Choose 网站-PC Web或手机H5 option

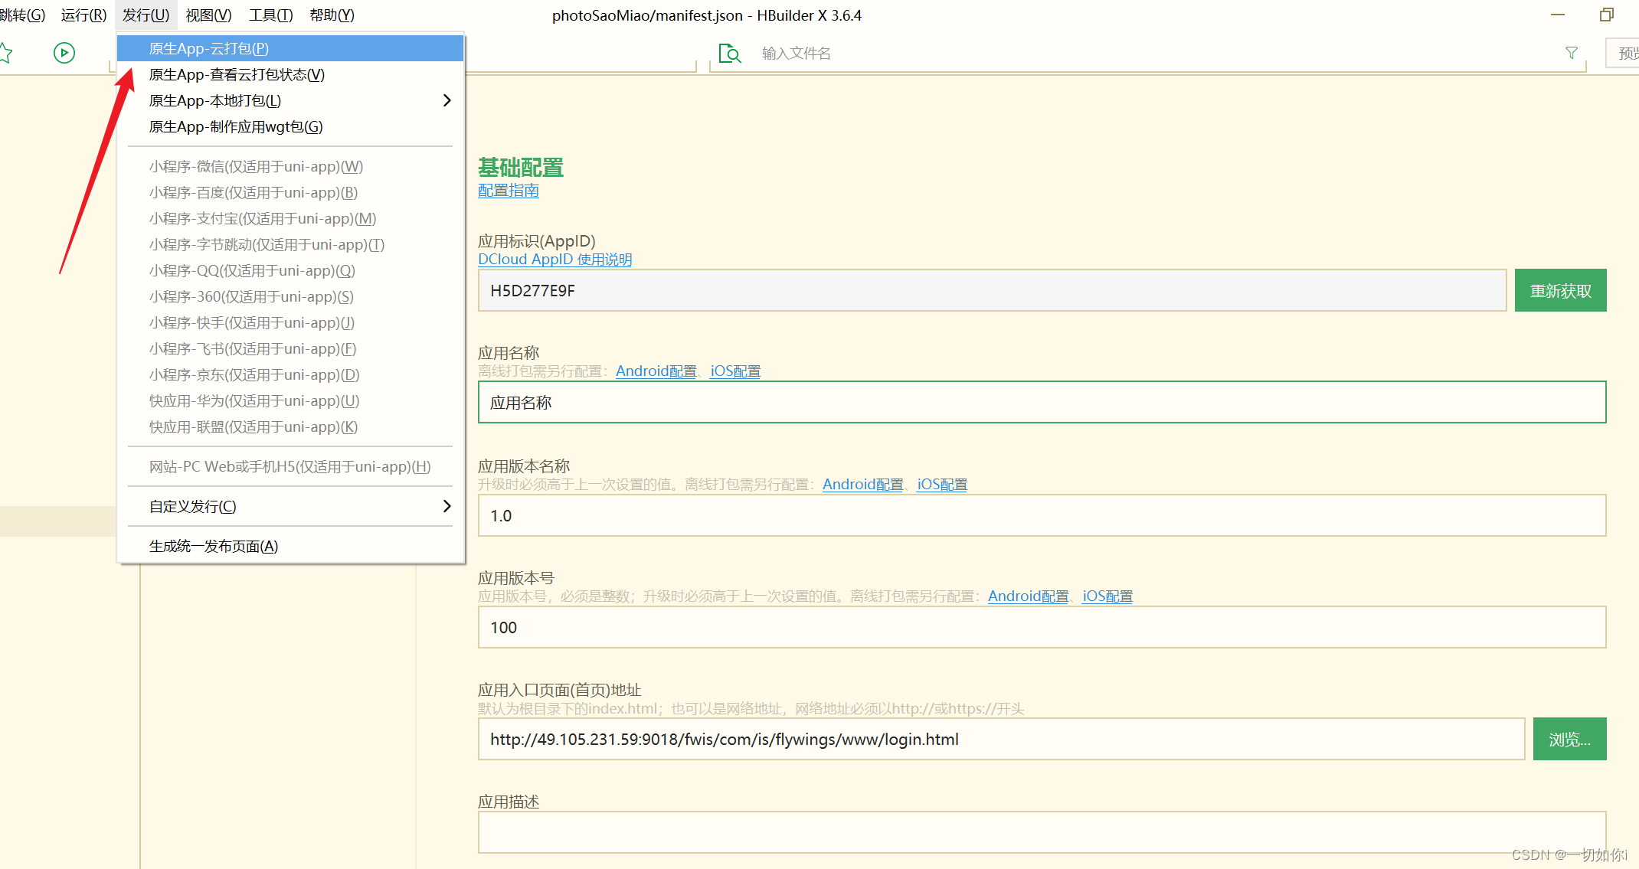(290, 466)
